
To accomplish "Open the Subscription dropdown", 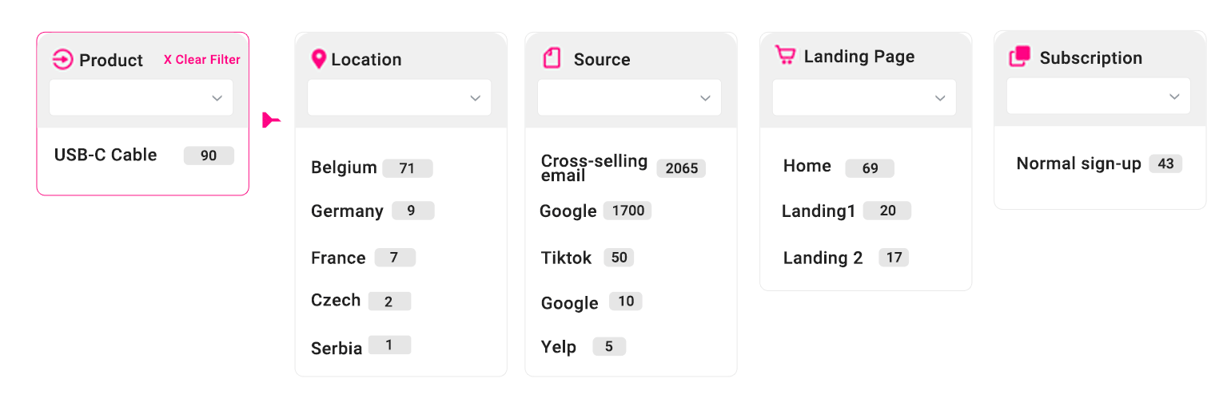I will pos(1098,96).
